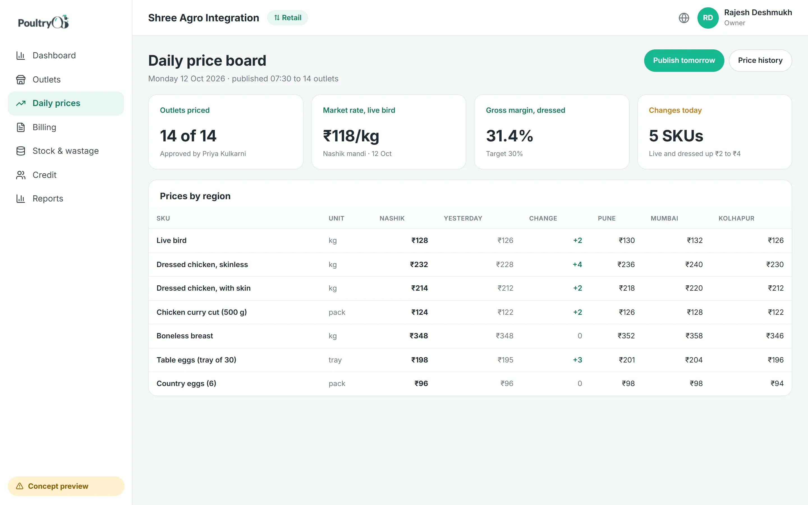Click the swap arrows icon in Retail badge
The height and width of the screenshot is (505, 808).
277,18
